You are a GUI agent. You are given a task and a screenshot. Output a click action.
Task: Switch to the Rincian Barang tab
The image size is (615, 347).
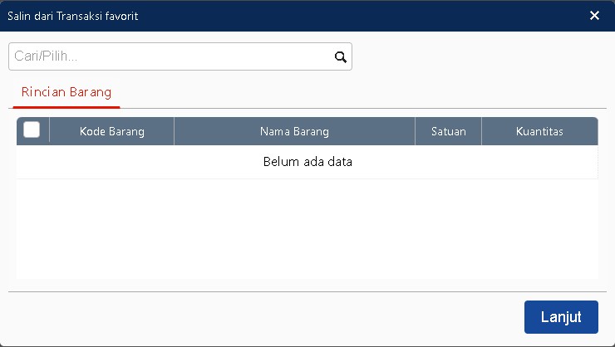66,92
